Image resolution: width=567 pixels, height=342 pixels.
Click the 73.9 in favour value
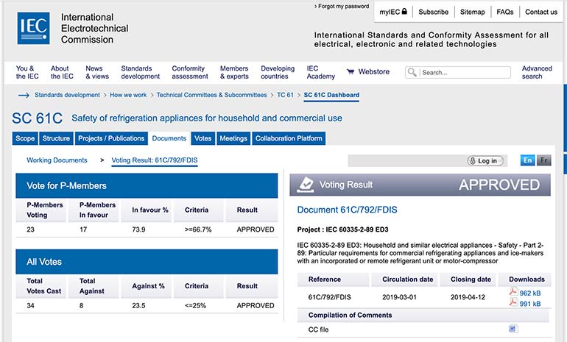[x=138, y=229]
